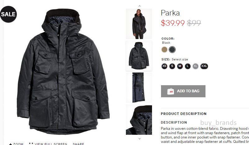This screenshot has height=145, width=249.
Task: Pick size L
Action: [187, 66]
